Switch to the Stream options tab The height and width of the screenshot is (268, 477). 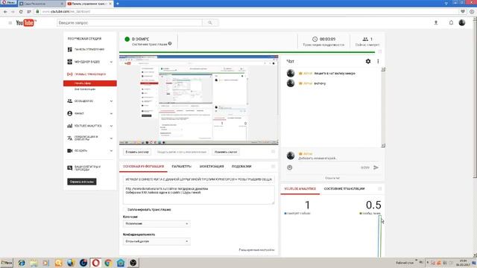(x=181, y=167)
